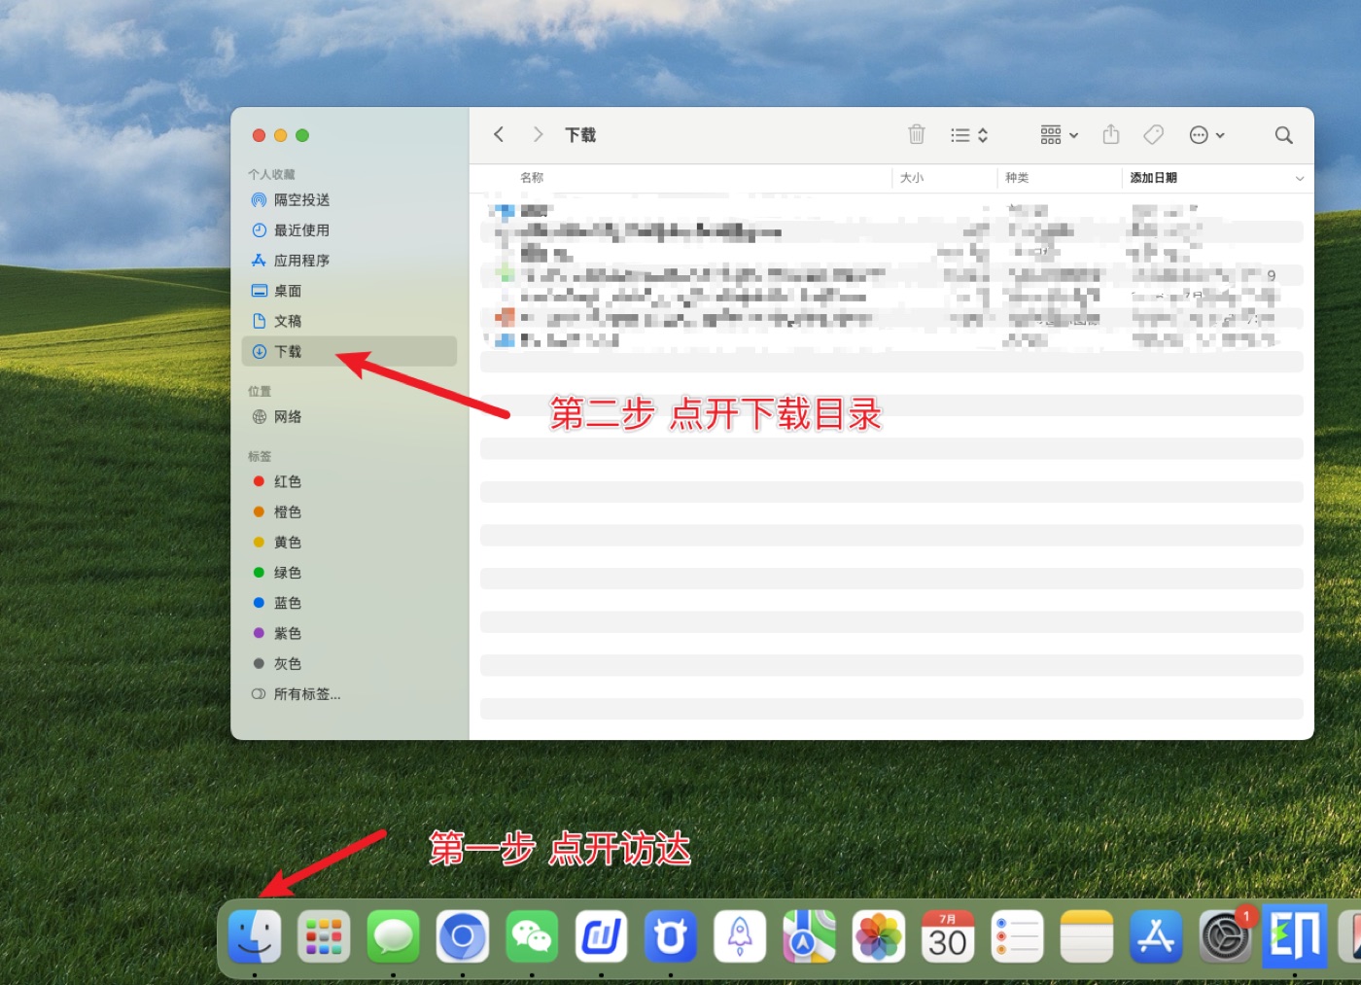Click the tag icon in the toolbar

(x=1154, y=134)
